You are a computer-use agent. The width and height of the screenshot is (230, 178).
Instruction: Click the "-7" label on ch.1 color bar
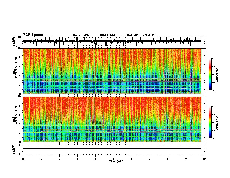214,90
